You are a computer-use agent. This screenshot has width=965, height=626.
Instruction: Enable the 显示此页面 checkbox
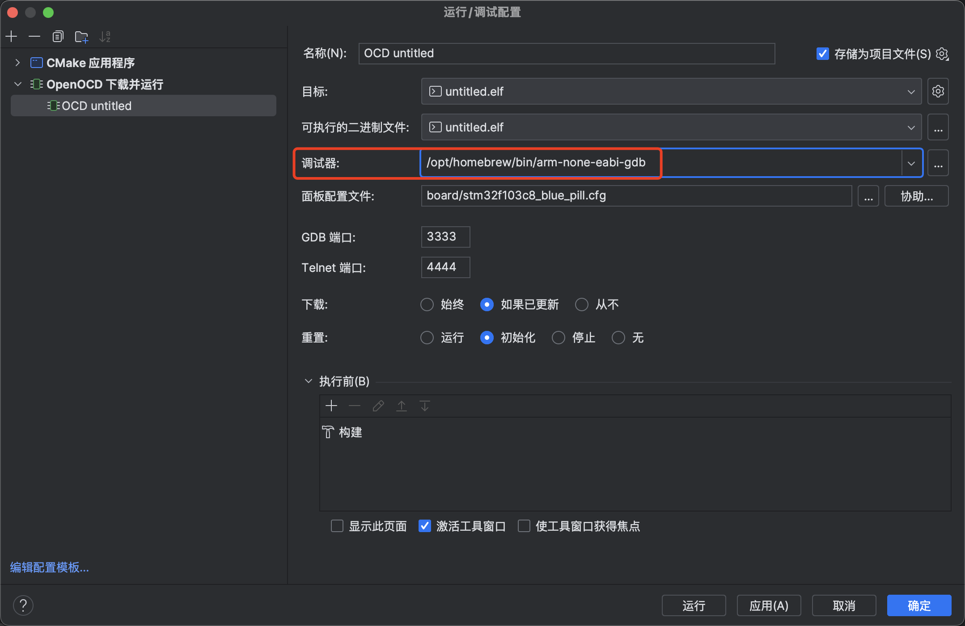pyautogui.click(x=337, y=526)
